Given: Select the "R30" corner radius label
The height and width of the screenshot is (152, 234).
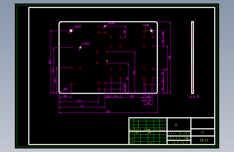Looking at the screenshot, I should (65, 89).
